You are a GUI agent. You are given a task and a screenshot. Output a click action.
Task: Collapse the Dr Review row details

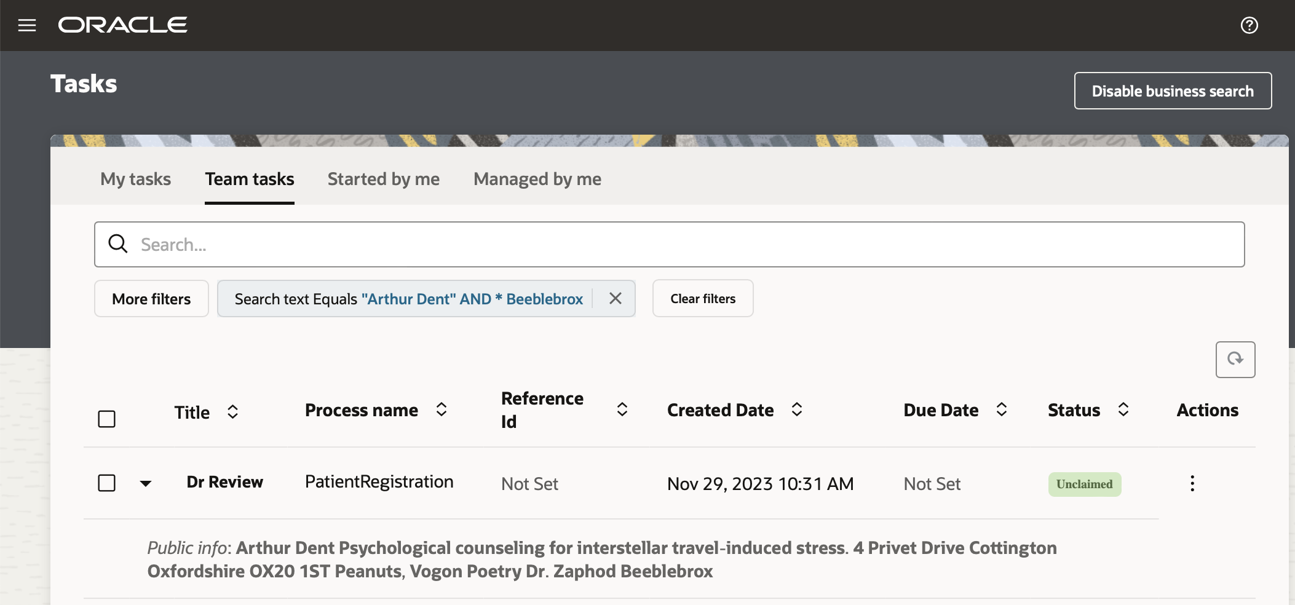click(x=146, y=483)
